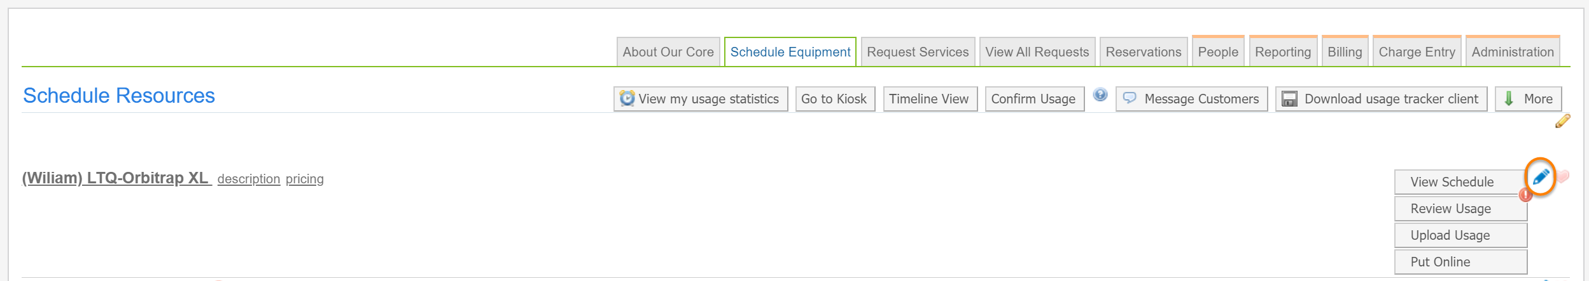Go to the Billing tab
Screen dimensions: 1589x281
pos(1344,52)
